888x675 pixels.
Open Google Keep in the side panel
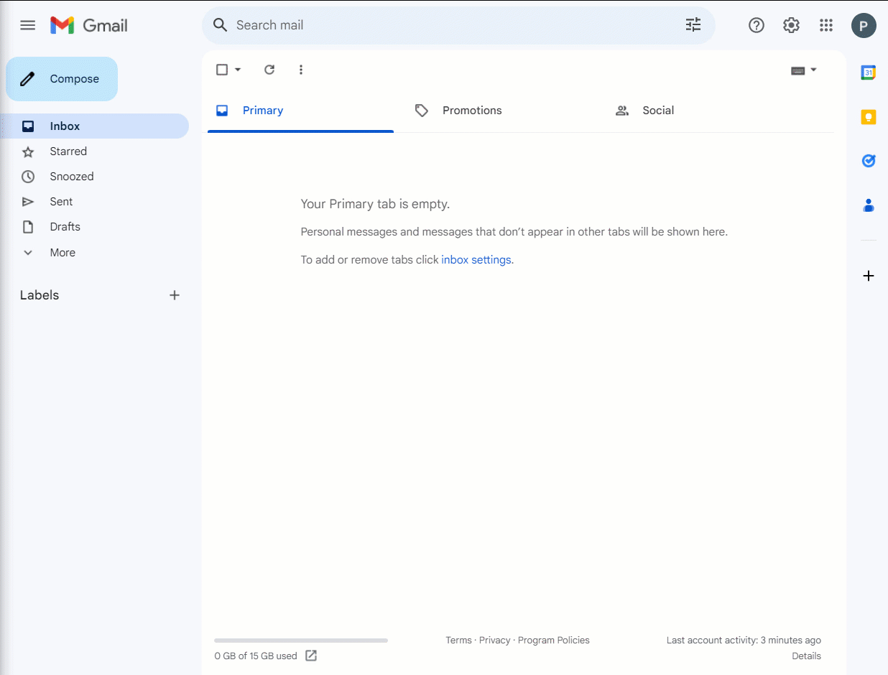(x=868, y=116)
